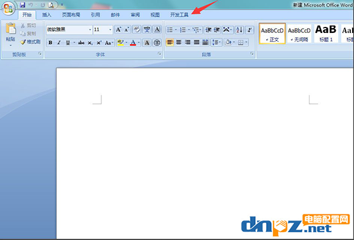Open the font name dropdown
This screenshot has height=240, width=354.
(x=90, y=29)
